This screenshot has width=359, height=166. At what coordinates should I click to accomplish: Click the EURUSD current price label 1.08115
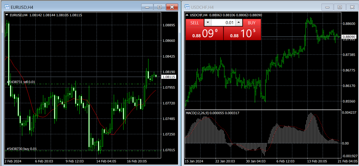click(x=169, y=77)
